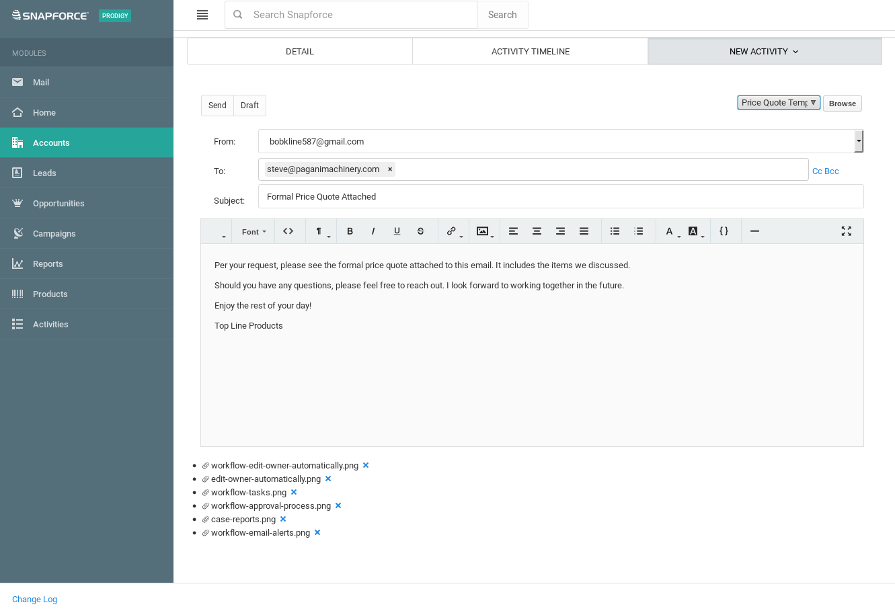This screenshot has width=895, height=615.
Task: Insert bulleted list
Action: (615, 231)
